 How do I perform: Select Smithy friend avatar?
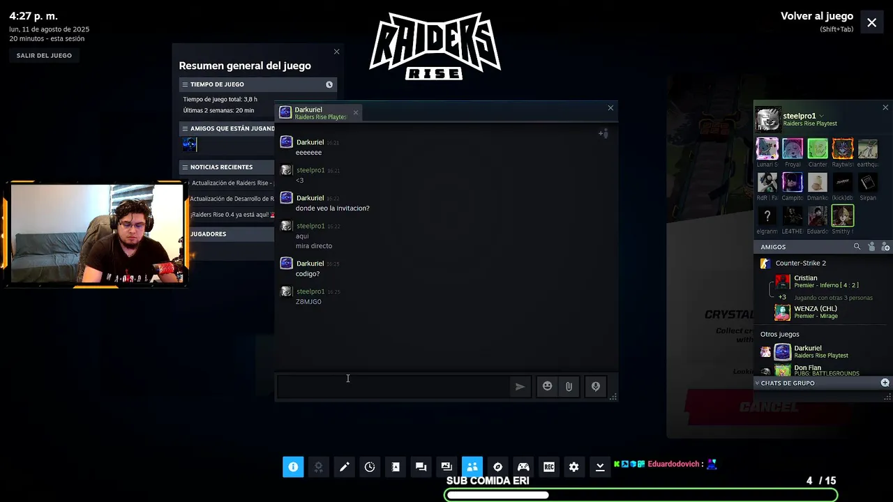click(843, 215)
